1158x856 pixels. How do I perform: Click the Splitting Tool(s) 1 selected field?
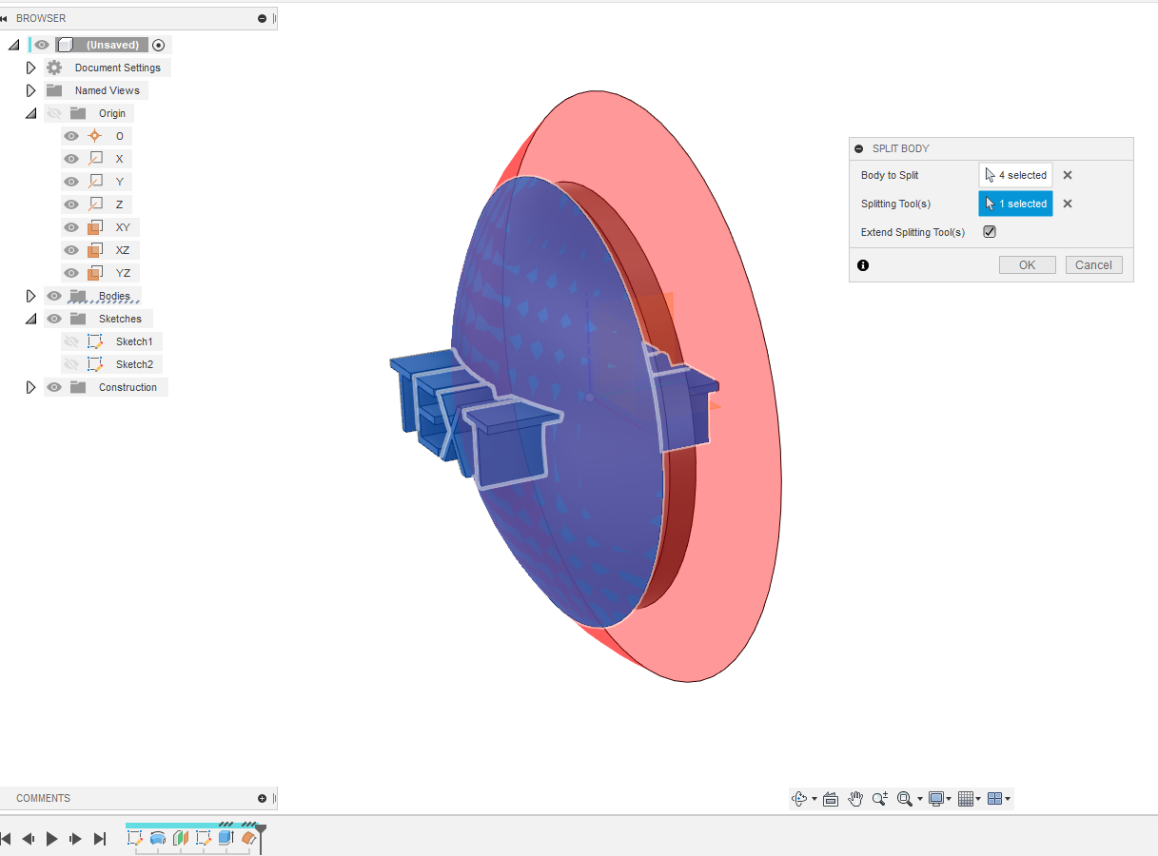(1015, 203)
